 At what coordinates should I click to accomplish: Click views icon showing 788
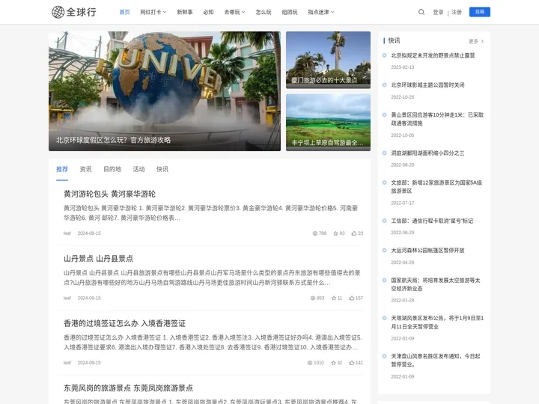tap(315, 233)
